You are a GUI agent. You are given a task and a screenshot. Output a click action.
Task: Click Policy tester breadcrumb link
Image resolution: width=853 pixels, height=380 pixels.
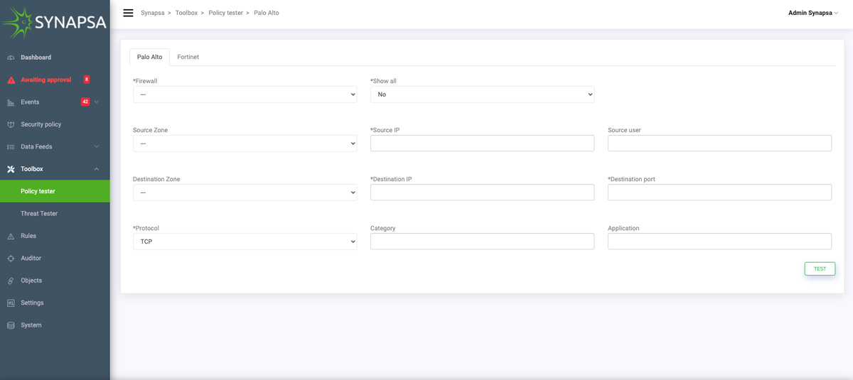pyautogui.click(x=225, y=13)
